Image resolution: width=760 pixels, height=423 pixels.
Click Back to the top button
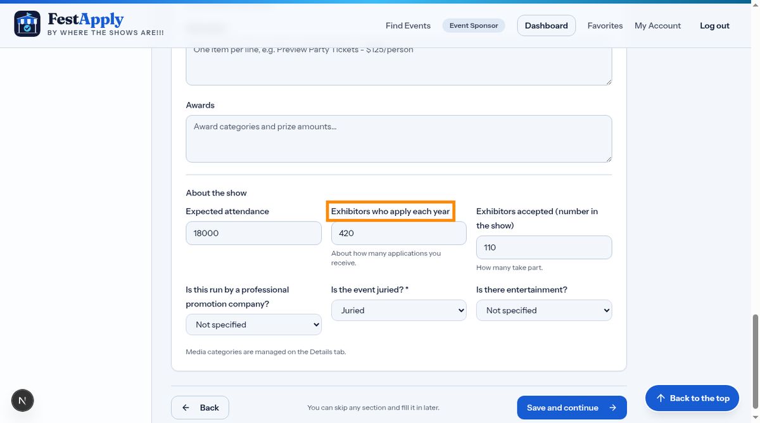tap(692, 398)
